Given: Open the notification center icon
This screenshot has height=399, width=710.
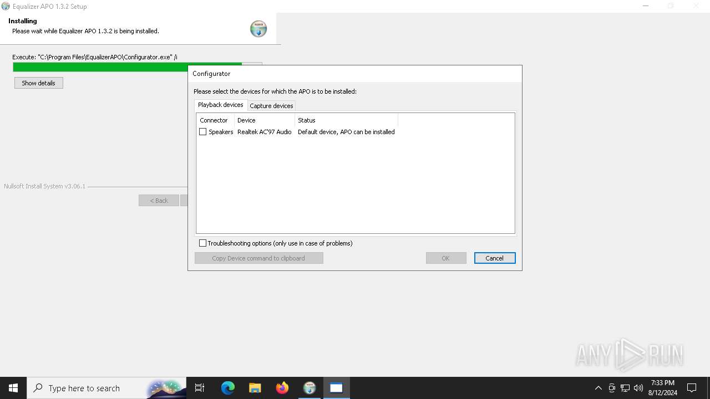Looking at the screenshot, I should pyautogui.click(x=692, y=388).
